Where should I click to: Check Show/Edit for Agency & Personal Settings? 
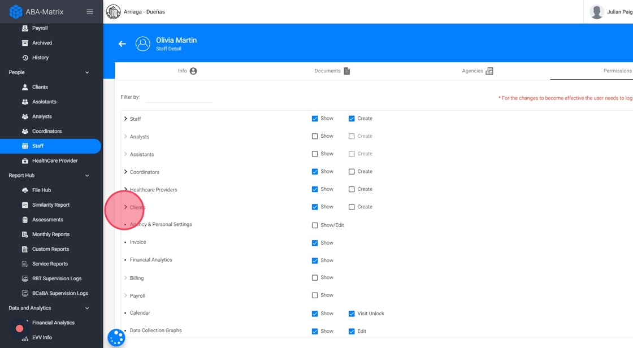[315, 225]
